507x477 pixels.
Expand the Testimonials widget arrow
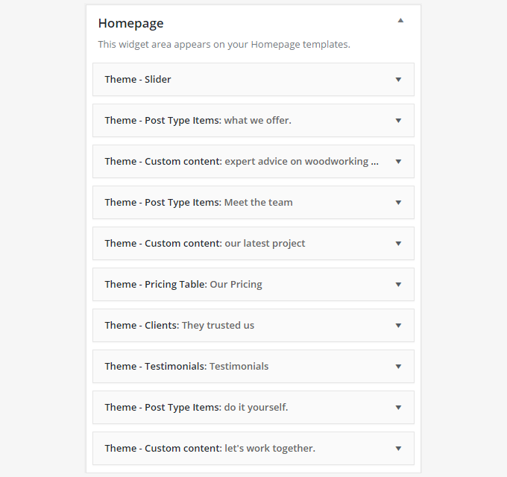pos(398,367)
